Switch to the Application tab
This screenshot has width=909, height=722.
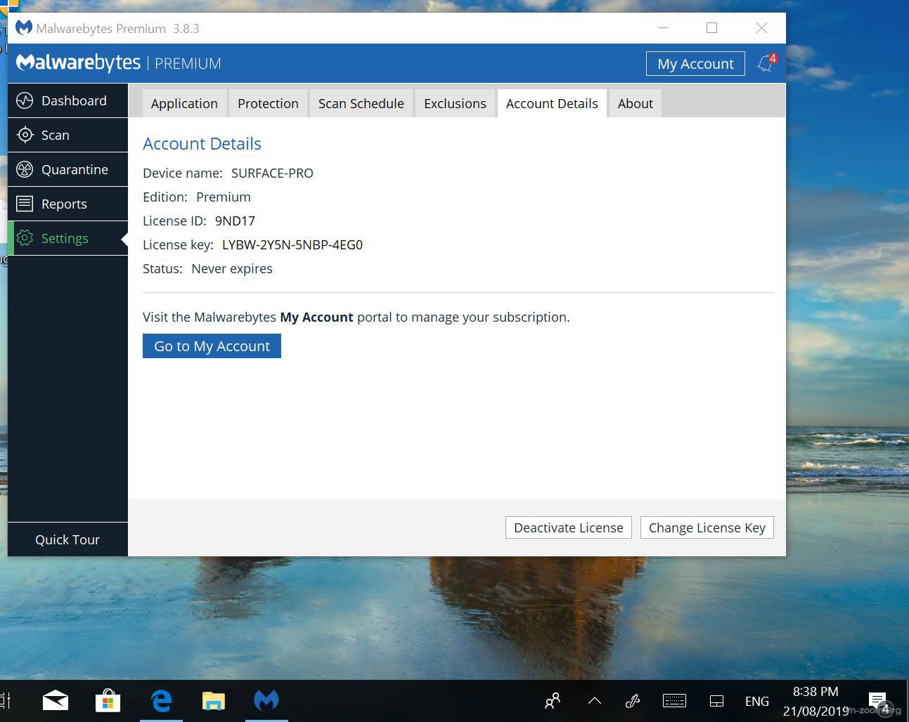coord(184,103)
